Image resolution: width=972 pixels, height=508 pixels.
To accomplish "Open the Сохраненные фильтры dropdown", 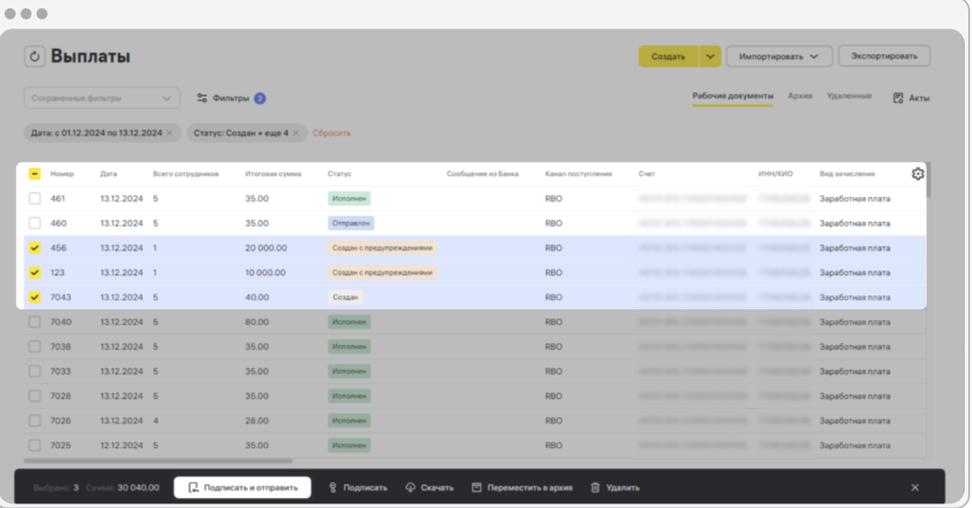I will coord(101,98).
